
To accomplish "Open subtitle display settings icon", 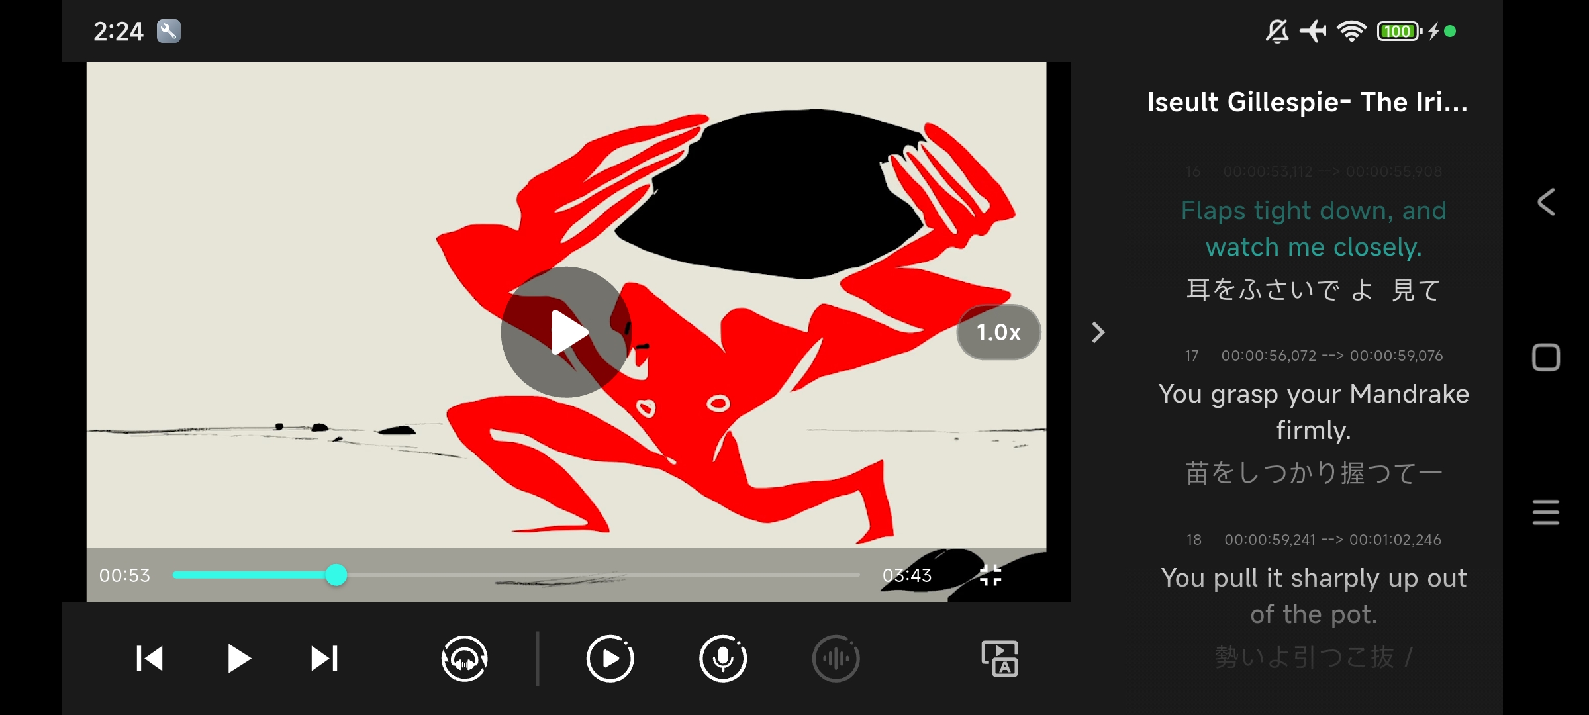I will pyautogui.click(x=1000, y=659).
